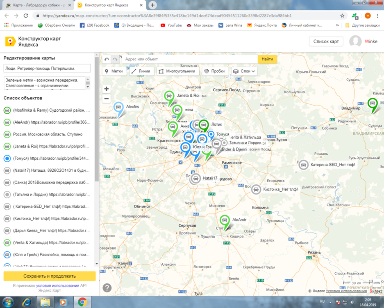The image size is (384, 308).
Task: Open the условия использования link in sidebar
Action: pyautogui.click(x=57, y=285)
